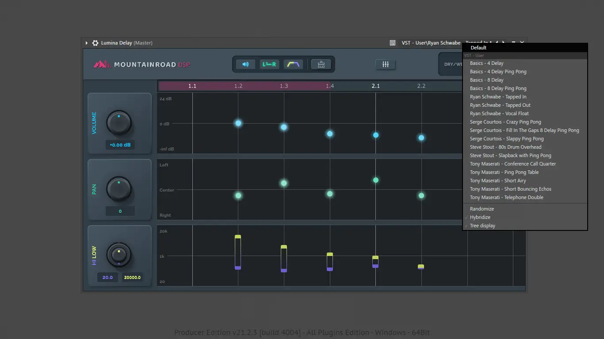
Task: Select the green pan point at beat 2.2
Action: click(x=421, y=196)
